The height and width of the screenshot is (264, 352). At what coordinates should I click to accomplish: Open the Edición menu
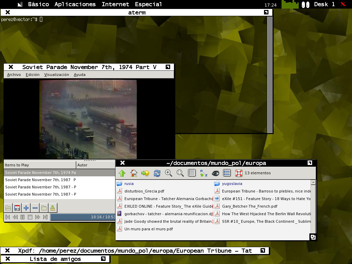(x=33, y=75)
